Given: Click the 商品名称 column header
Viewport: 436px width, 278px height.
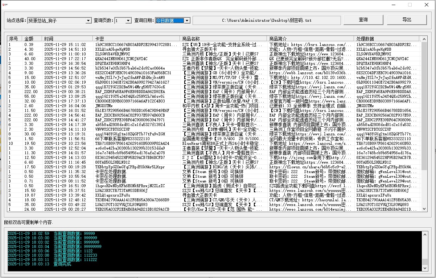Looking at the screenshot, I should click(223, 39).
